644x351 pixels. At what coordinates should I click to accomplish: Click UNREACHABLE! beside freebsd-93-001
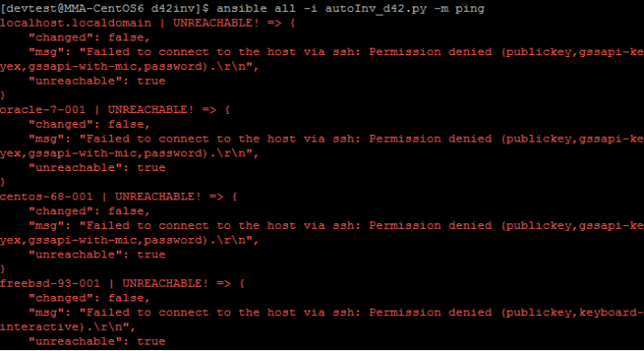tap(166, 283)
